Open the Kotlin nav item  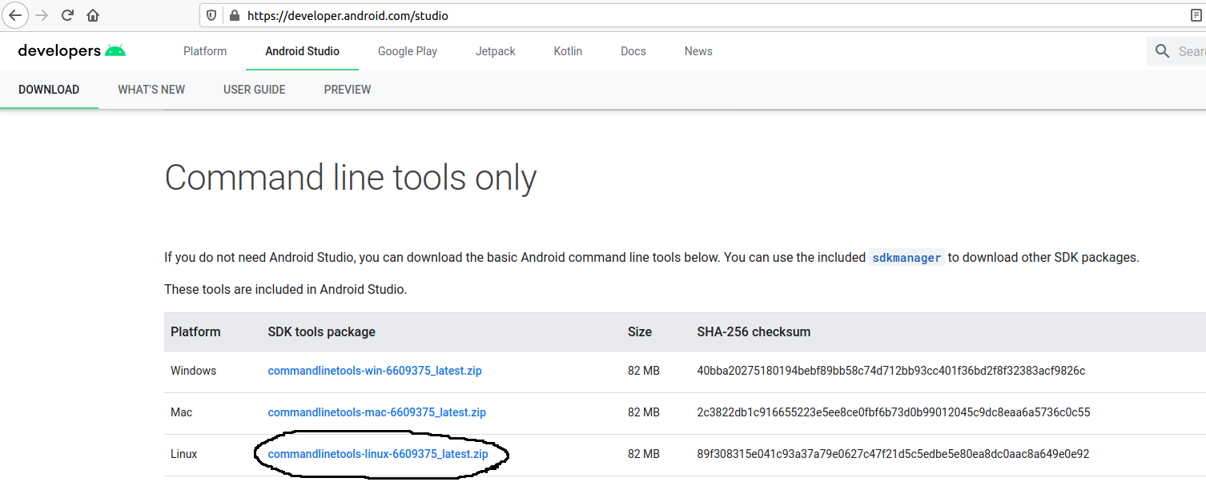click(568, 51)
